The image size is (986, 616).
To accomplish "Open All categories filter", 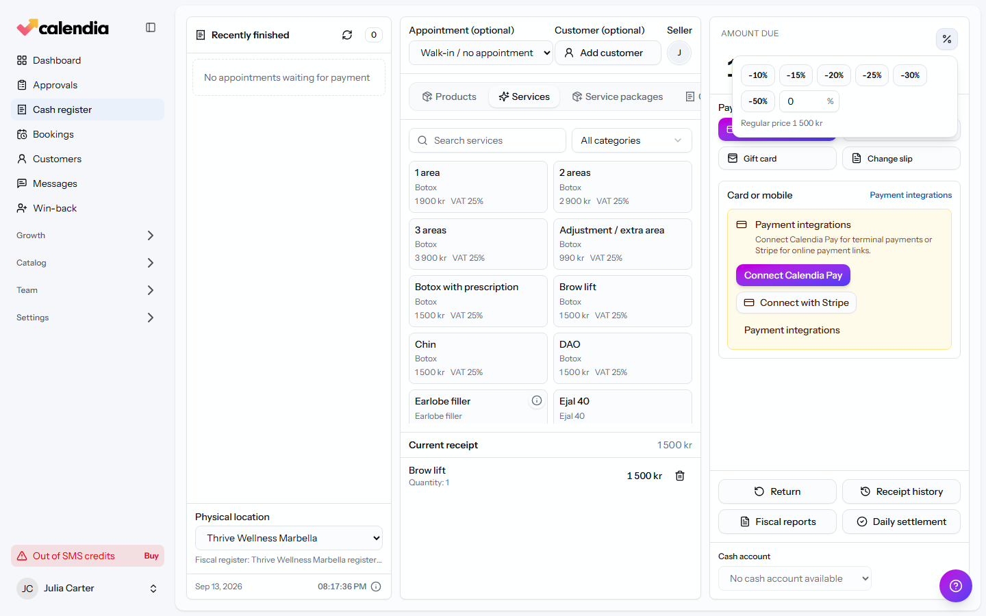I will 631,140.
